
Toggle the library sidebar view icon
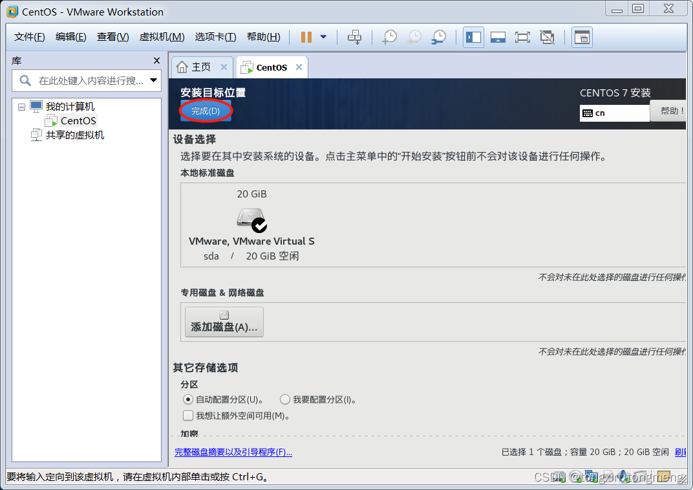click(x=473, y=37)
